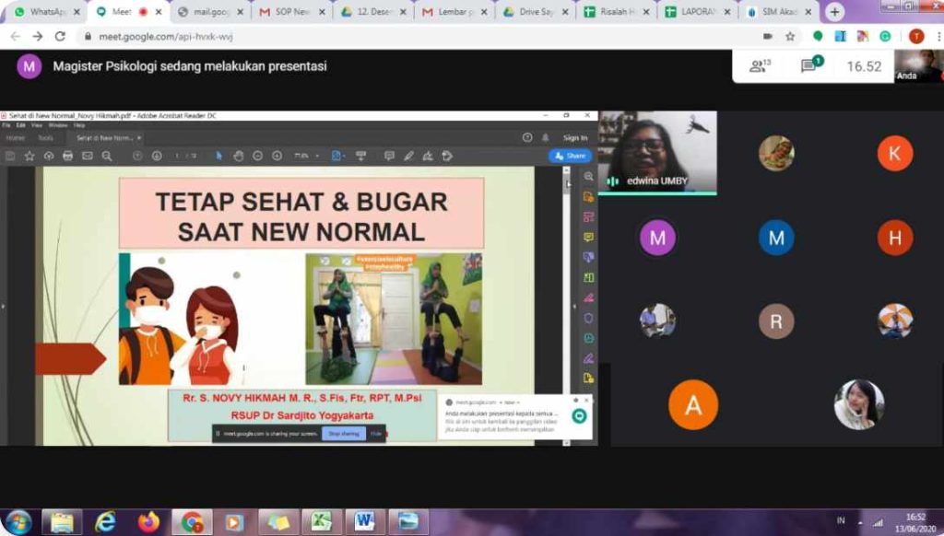Image resolution: width=944 pixels, height=536 pixels.
Task: Click the blue Share button in Acrobat
Action: [570, 156]
